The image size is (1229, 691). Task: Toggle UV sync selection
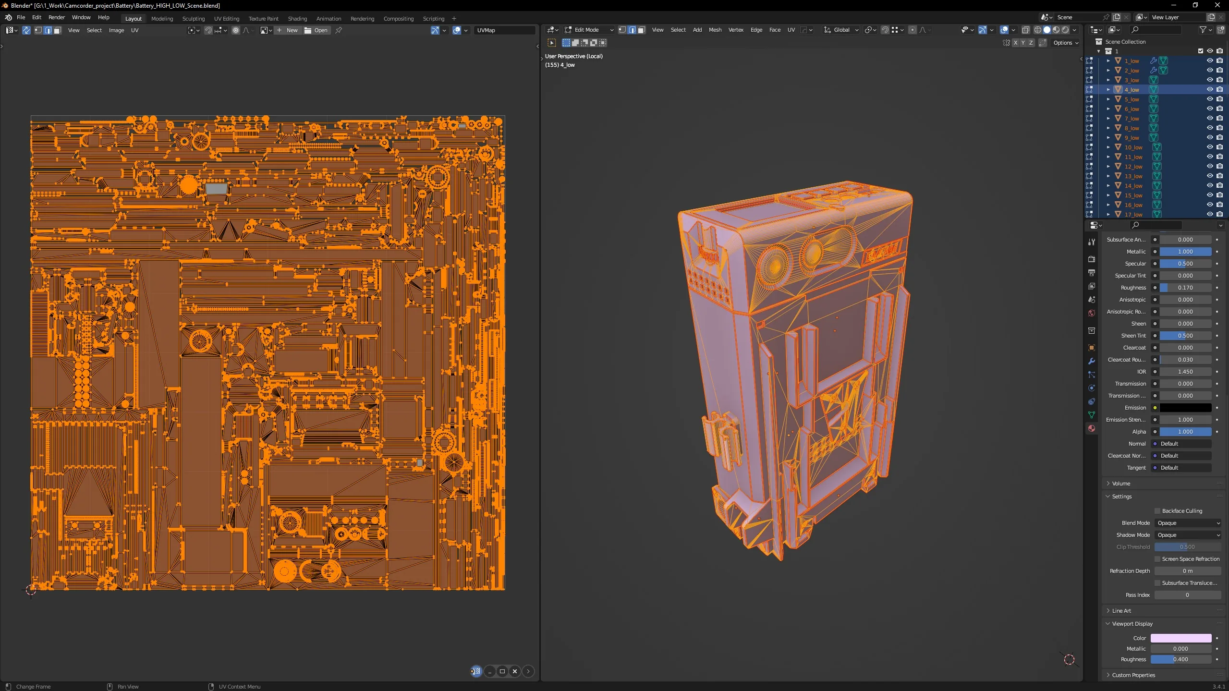[x=26, y=30]
